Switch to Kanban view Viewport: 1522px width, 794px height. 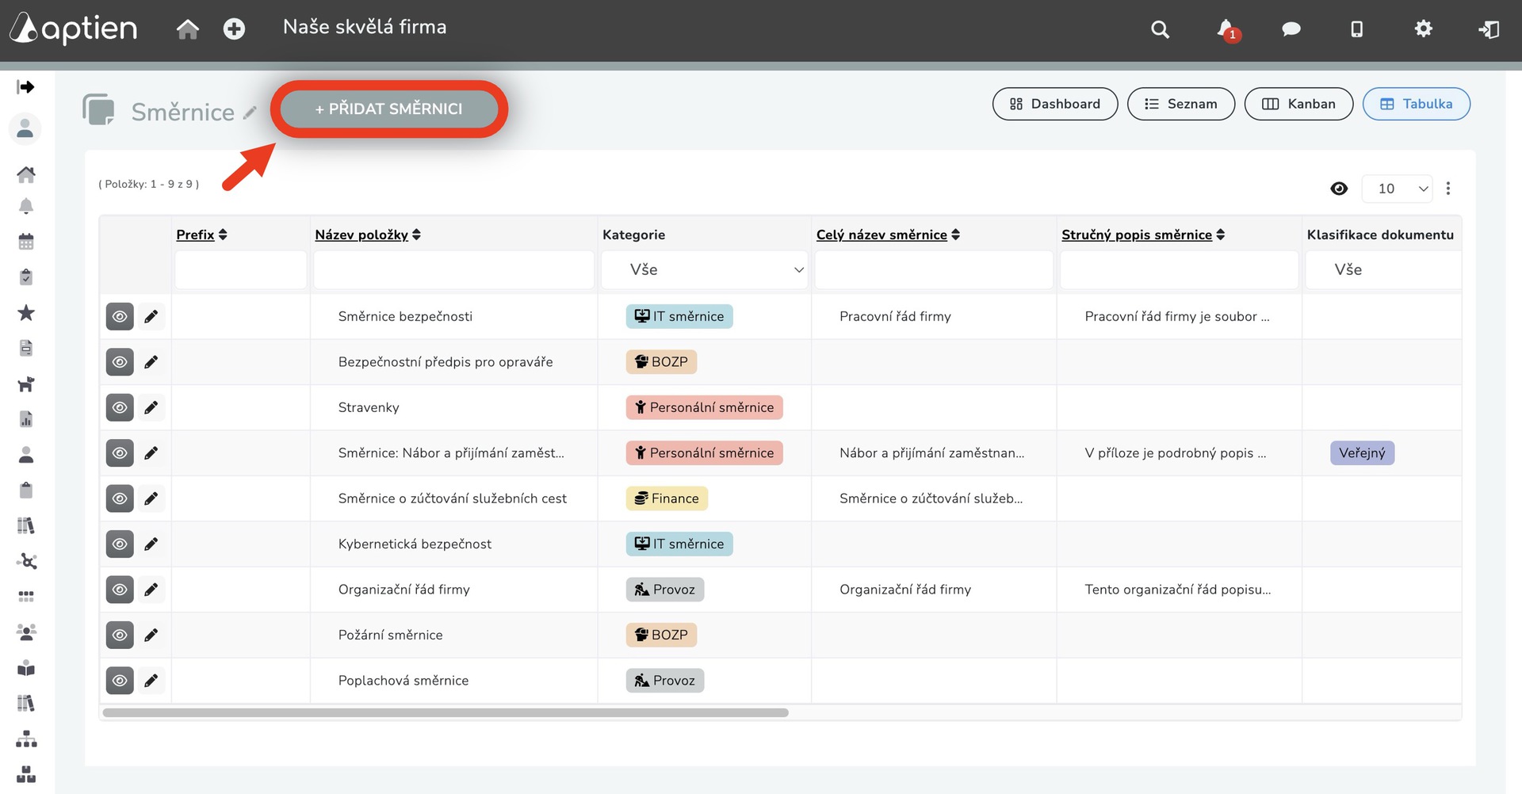click(1298, 104)
